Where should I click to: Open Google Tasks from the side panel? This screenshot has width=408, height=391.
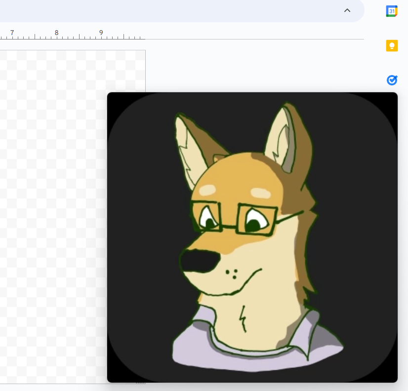[x=392, y=80]
